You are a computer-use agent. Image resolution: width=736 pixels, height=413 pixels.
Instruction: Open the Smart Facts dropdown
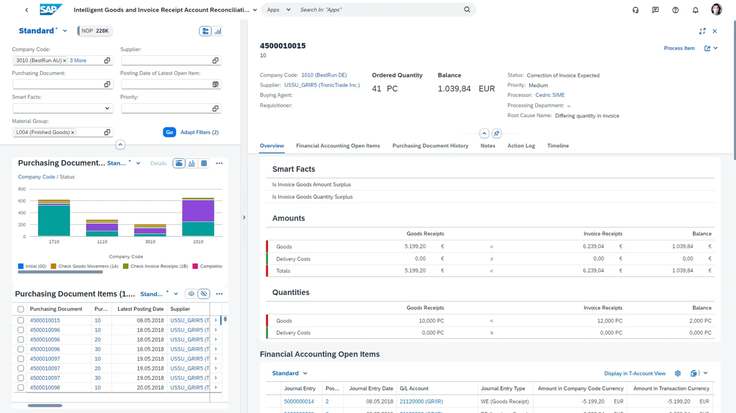point(107,108)
